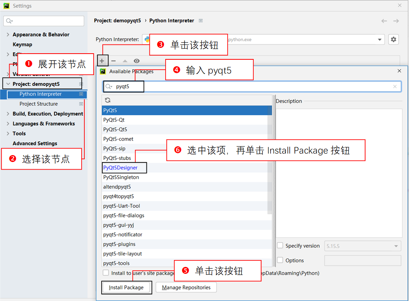Expand the Editor settings node
Viewport: 409px width, 301px height.
8,54
